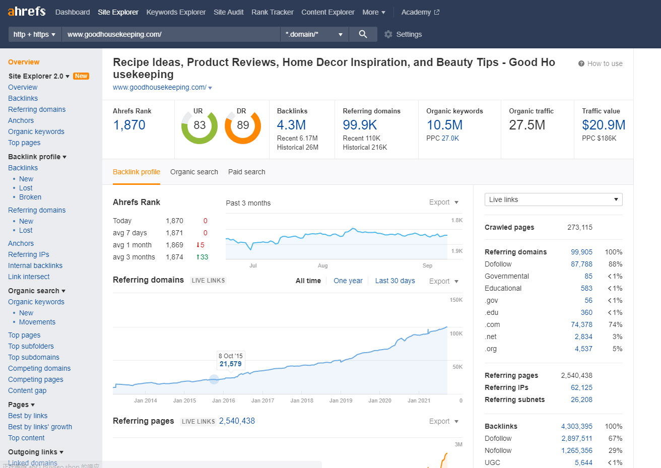Open the "*.domain/*" search mode dropdown
Screen dimensions: 661x468
pyautogui.click(x=314, y=34)
